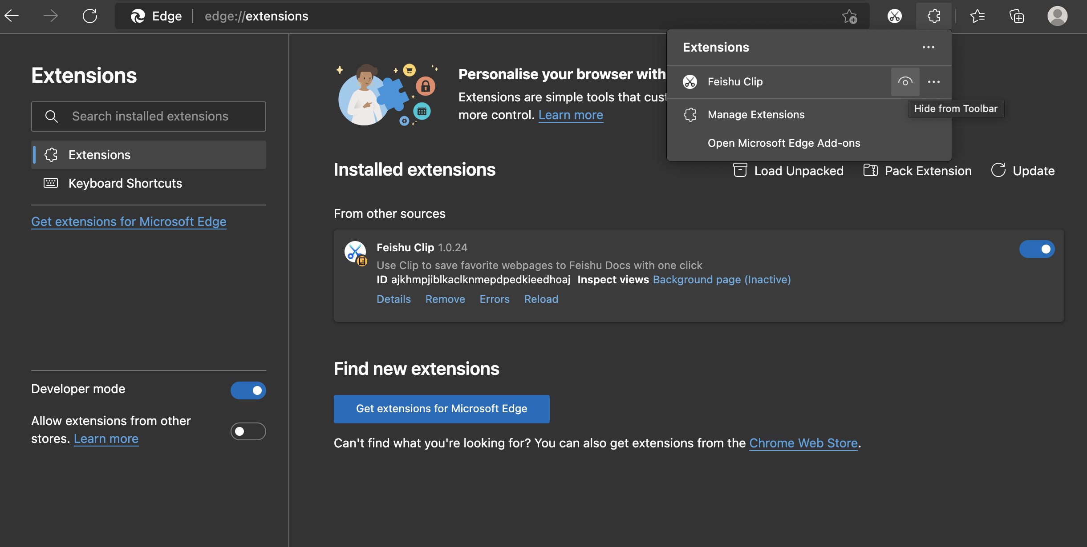Open the Extensions sidebar tab
This screenshot has height=547, width=1087.
point(149,155)
